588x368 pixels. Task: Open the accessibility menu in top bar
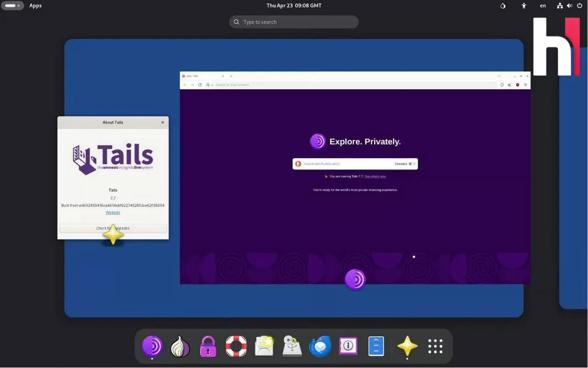point(524,6)
